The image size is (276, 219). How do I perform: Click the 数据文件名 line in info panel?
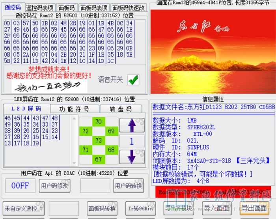point(214,107)
